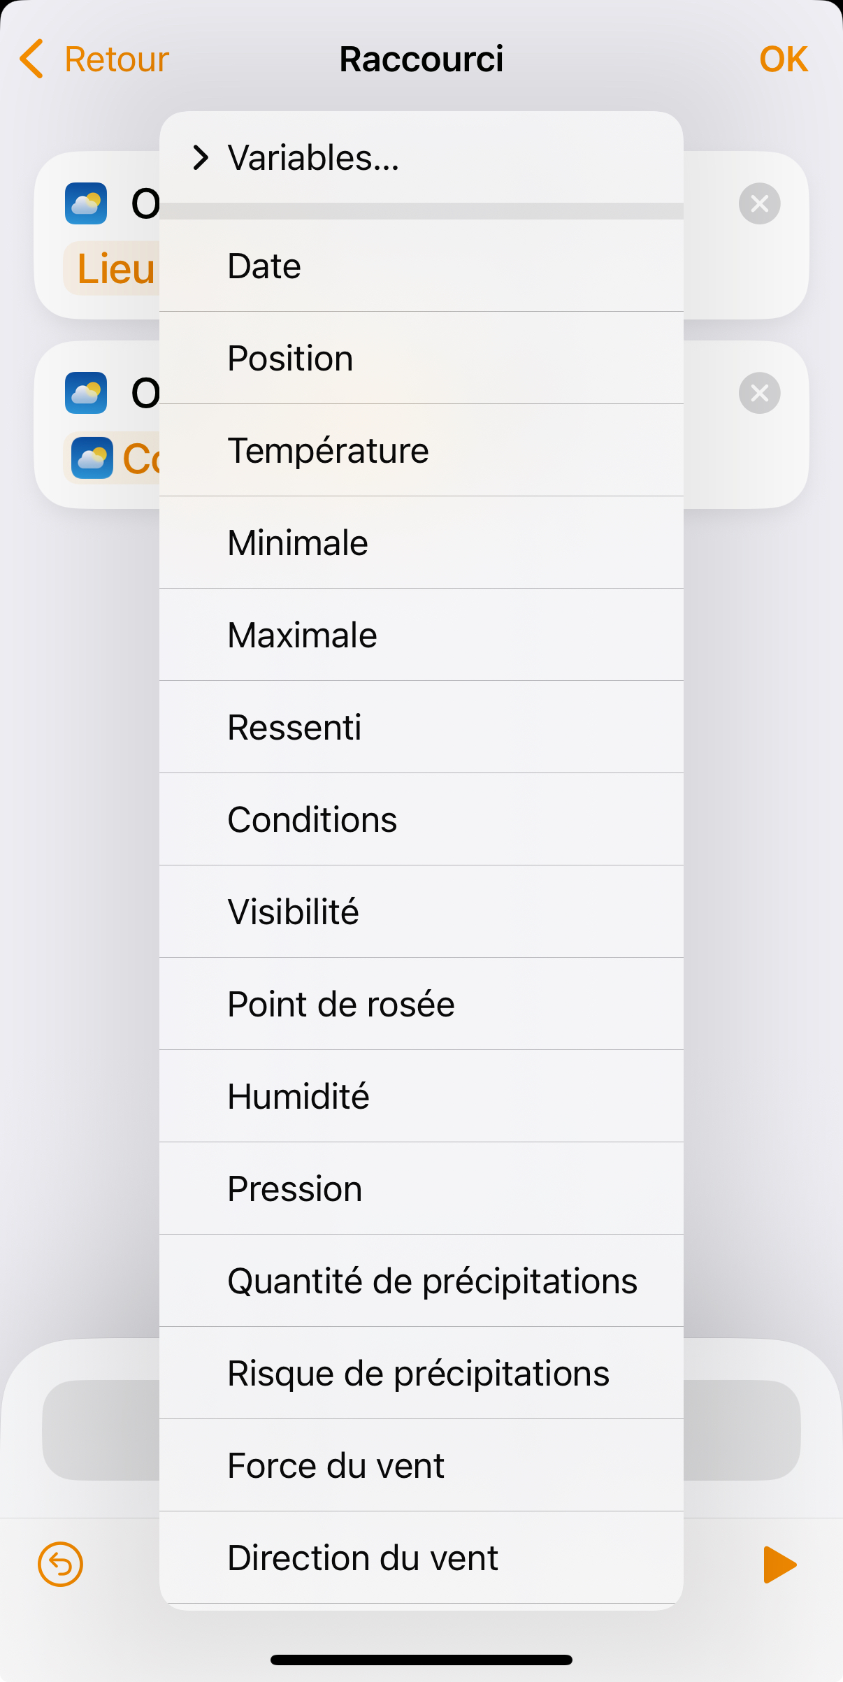Tap the Retour back chevron
This screenshot has width=843, height=1682.
click(31, 59)
